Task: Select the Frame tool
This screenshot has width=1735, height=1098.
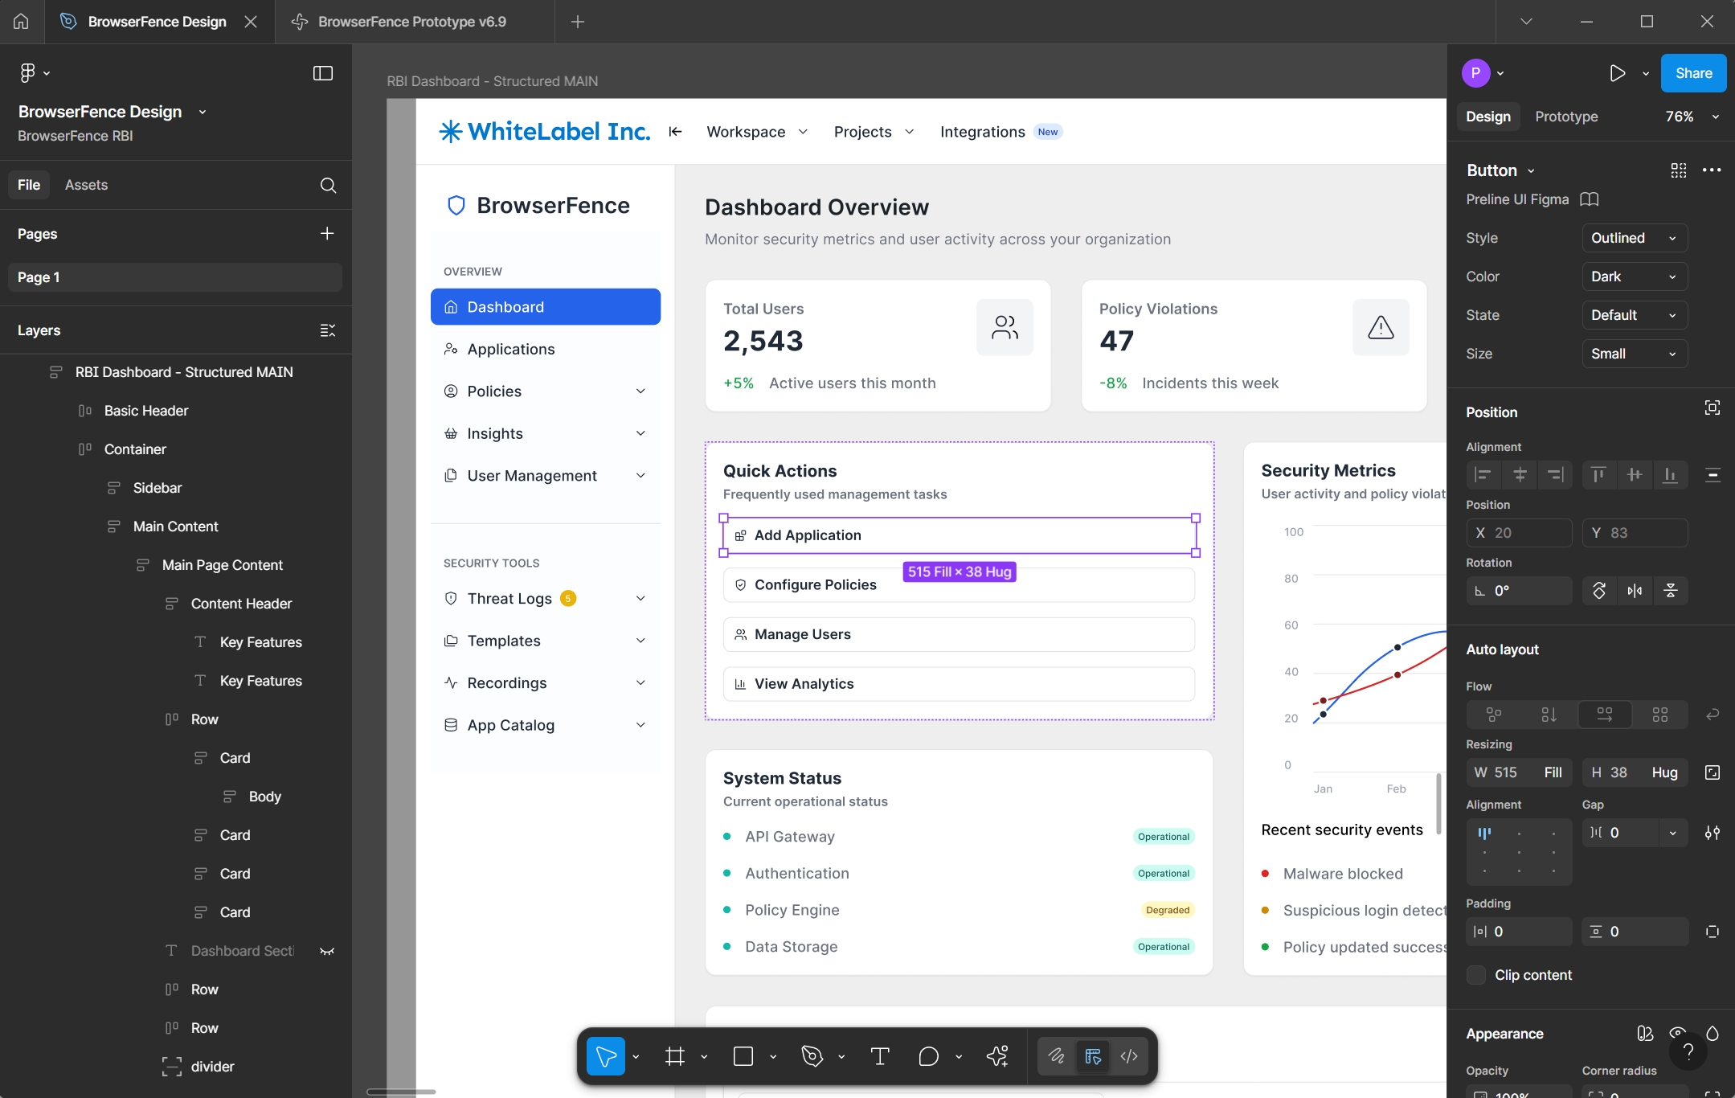Action: coord(676,1056)
